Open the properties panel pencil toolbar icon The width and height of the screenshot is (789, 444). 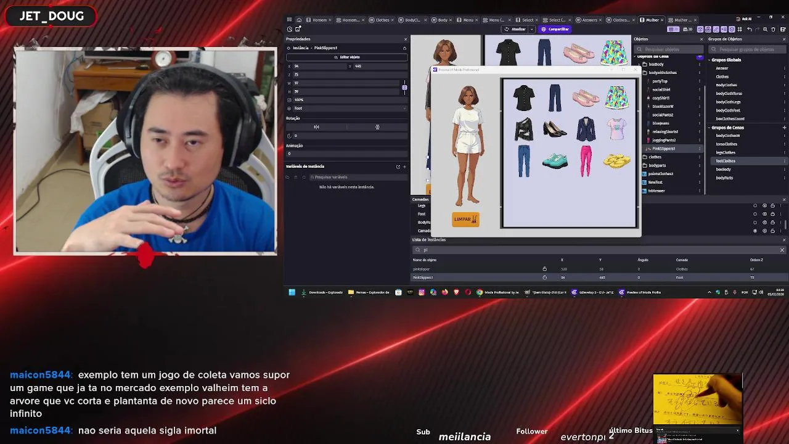[716, 29]
